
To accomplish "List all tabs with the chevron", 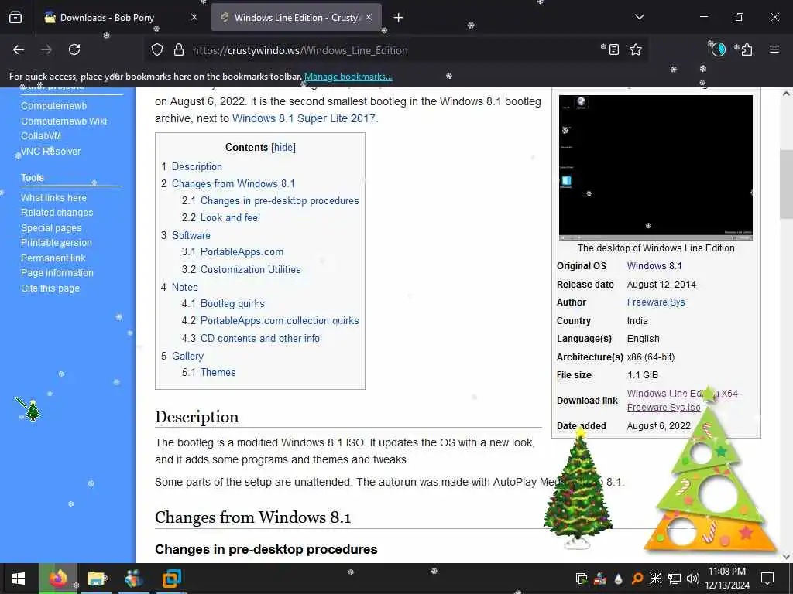I will (x=639, y=17).
